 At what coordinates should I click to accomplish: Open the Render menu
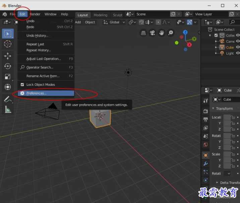(35, 14)
